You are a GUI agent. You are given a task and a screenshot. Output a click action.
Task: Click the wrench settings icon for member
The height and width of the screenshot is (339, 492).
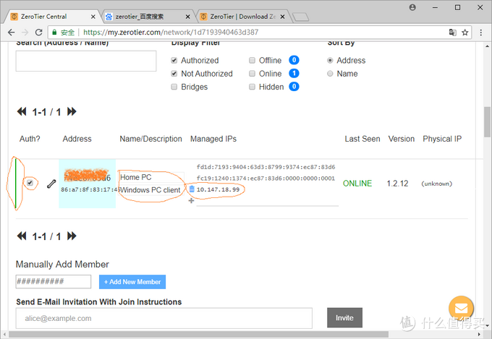pos(51,184)
